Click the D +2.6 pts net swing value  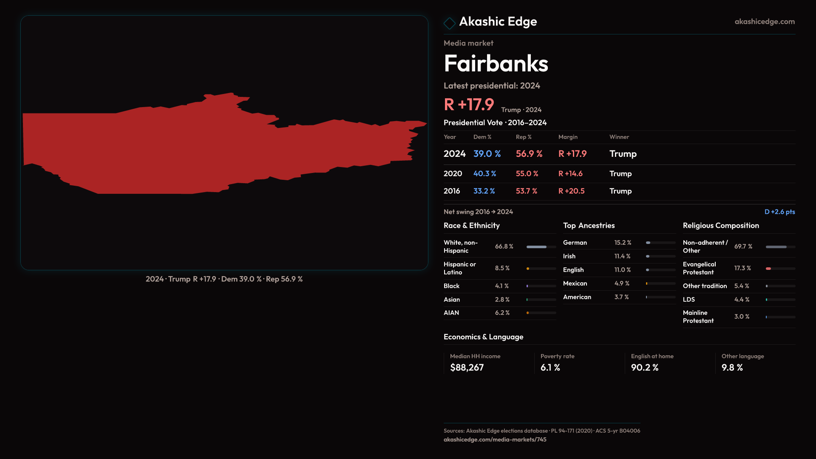[x=779, y=212]
